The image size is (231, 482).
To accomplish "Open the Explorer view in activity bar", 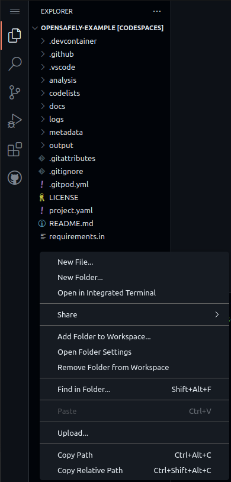I will point(15,36).
